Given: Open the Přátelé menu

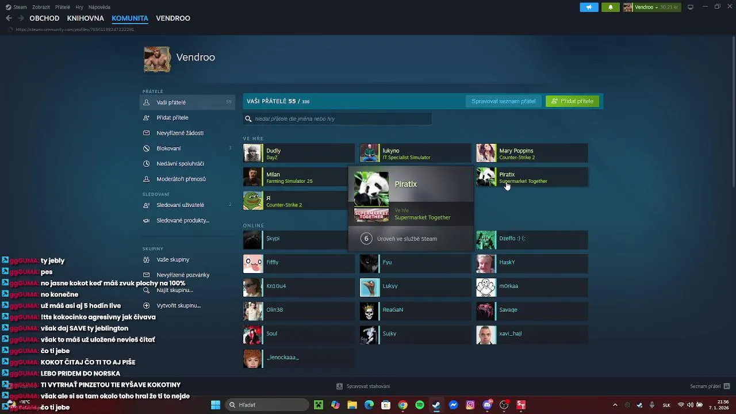Looking at the screenshot, I should [x=63, y=7].
